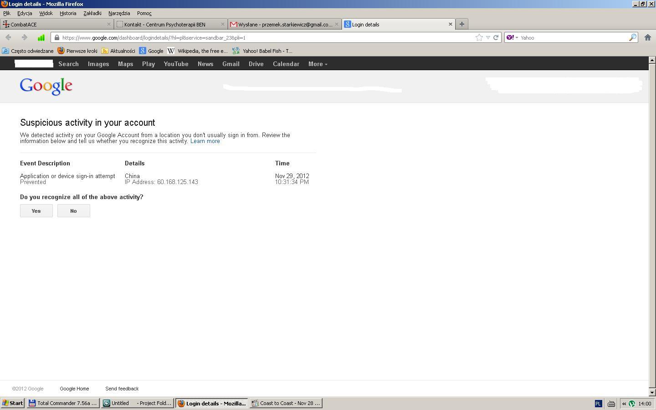Open the Historia menu
Image resolution: width=656 pixels, height=410 pixels.
pos(68,13)
